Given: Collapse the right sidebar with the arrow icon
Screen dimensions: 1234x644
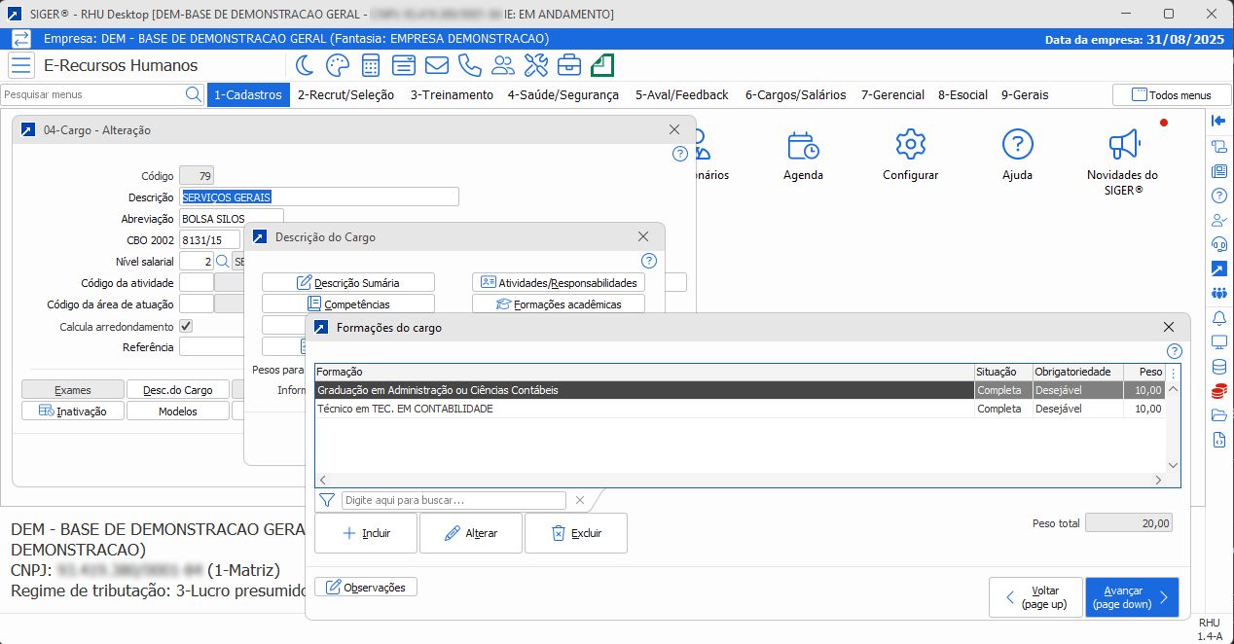Looking at the screenshot, I should 1218,121.
